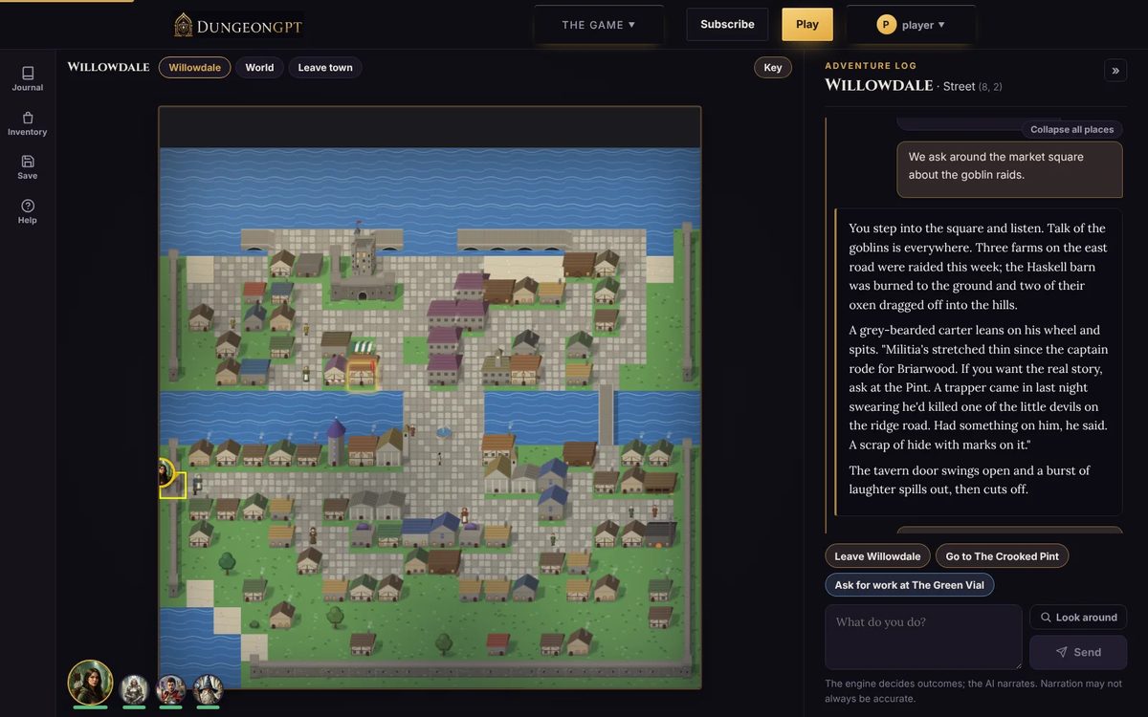This screenshot has width=1148, height=717.
Task: Click the yellow Play button
Action: pyautogui.click(x=807, y=25)
